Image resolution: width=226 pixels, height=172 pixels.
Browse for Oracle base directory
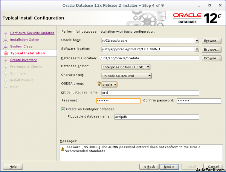click(212, 41)
